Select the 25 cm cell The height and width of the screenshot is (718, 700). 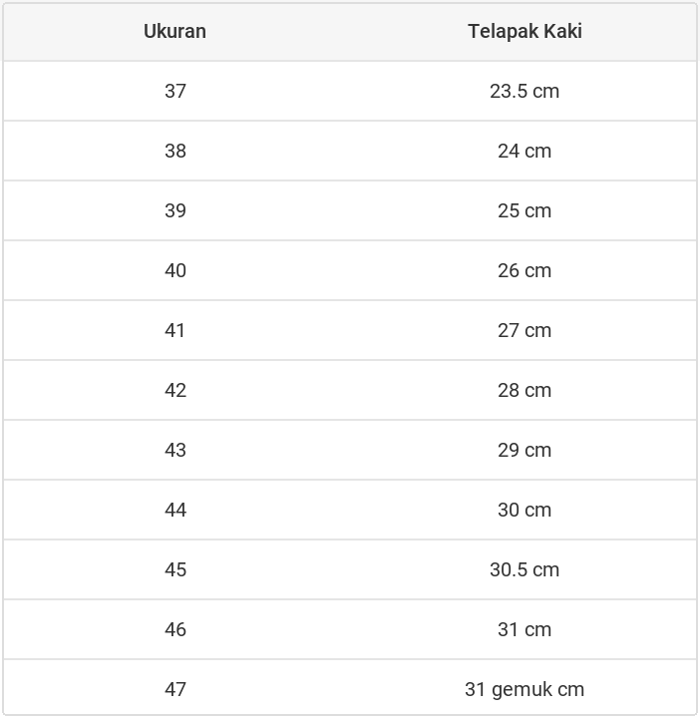pyautogui.click(x=525, y=210)
